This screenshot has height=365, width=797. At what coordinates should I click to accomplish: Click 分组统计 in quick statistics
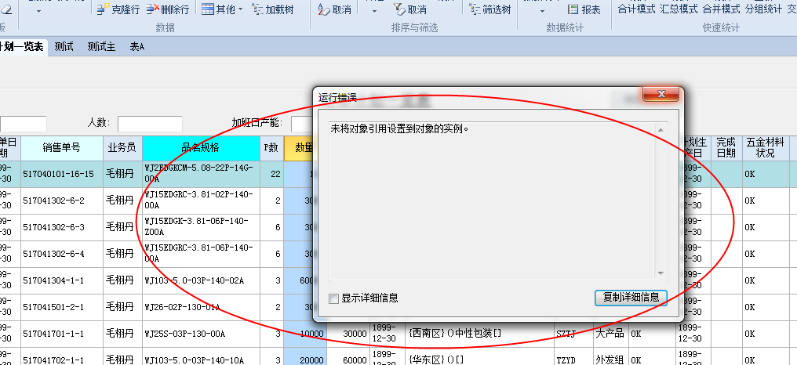pyautogui.click(x=763, y=9)
